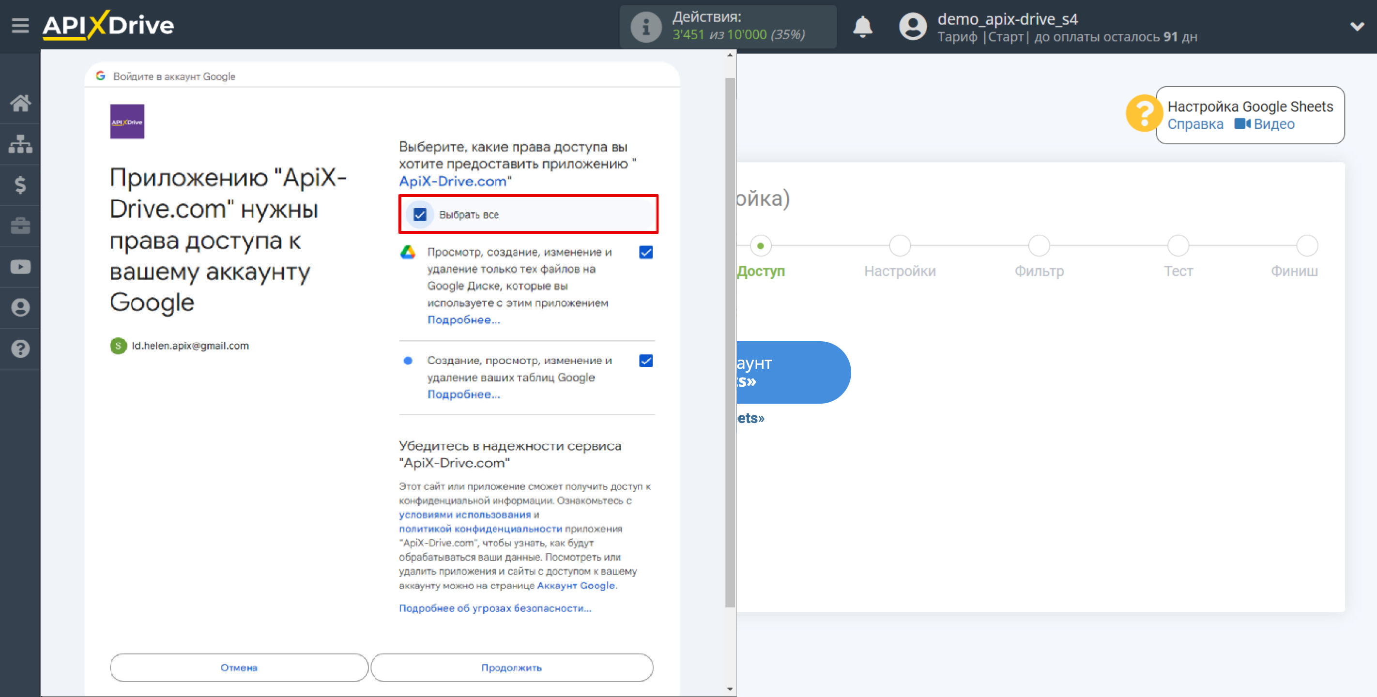
Task: Open the connections sitemap icon
Action: pos(20,144)
